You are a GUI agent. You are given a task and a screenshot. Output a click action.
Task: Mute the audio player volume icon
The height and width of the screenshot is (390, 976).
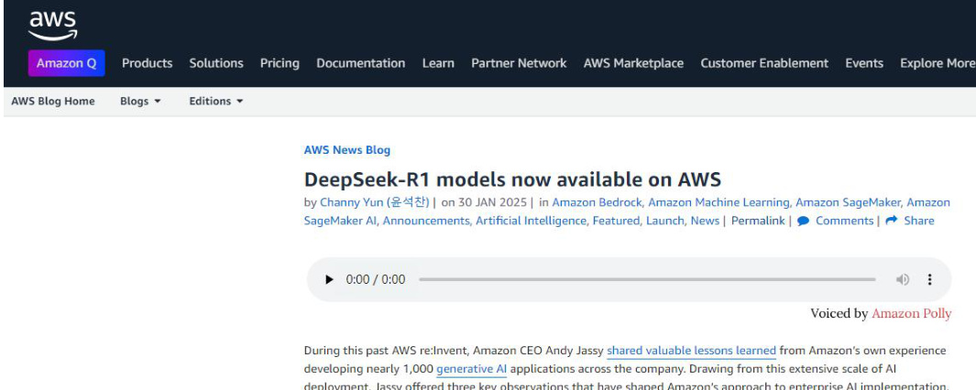point(903,279)
